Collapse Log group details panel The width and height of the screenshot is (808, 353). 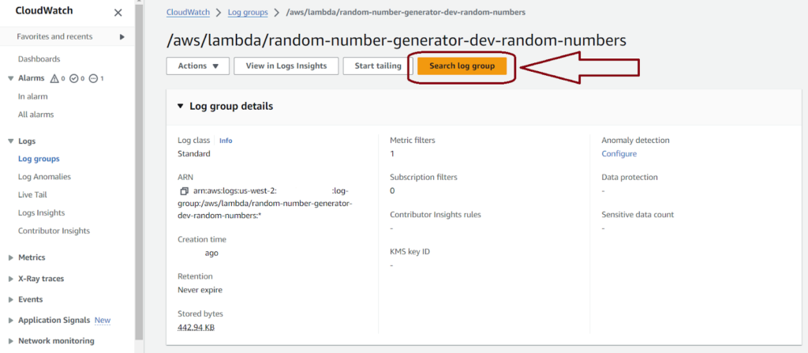[x=180, y=107]
